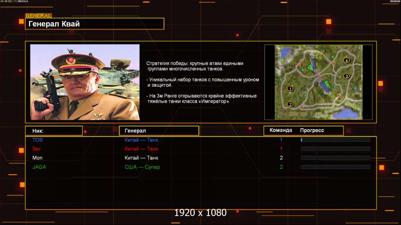The width and height of the screenshot is (401, 225).
Task: Select the Ник column header
Action: 53,130
